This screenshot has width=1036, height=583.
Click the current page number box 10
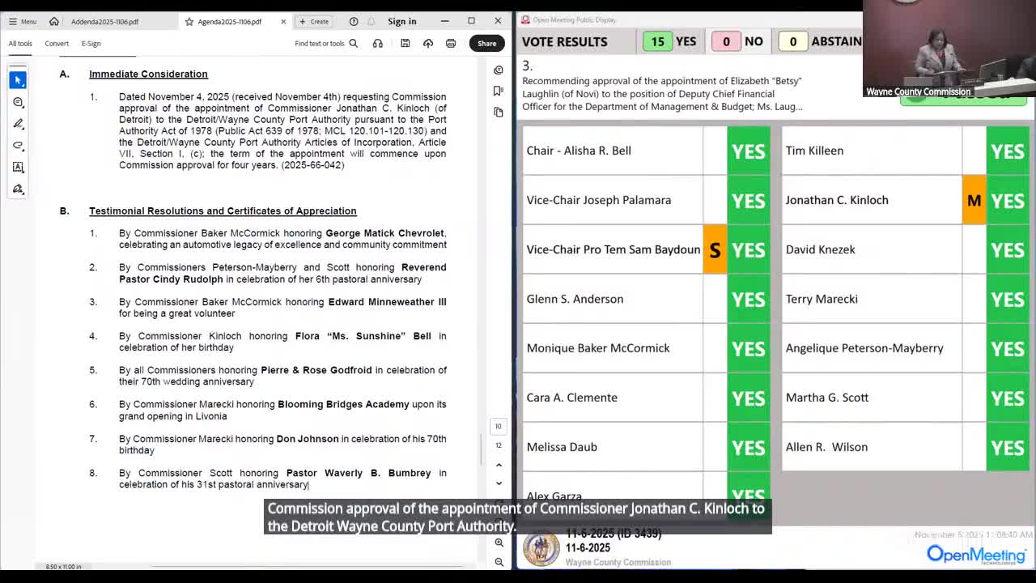tap(499, 426)
